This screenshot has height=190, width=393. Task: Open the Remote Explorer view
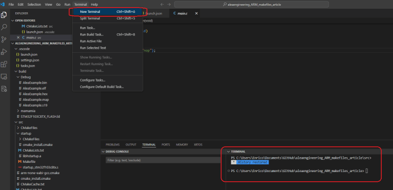(4, 76)
